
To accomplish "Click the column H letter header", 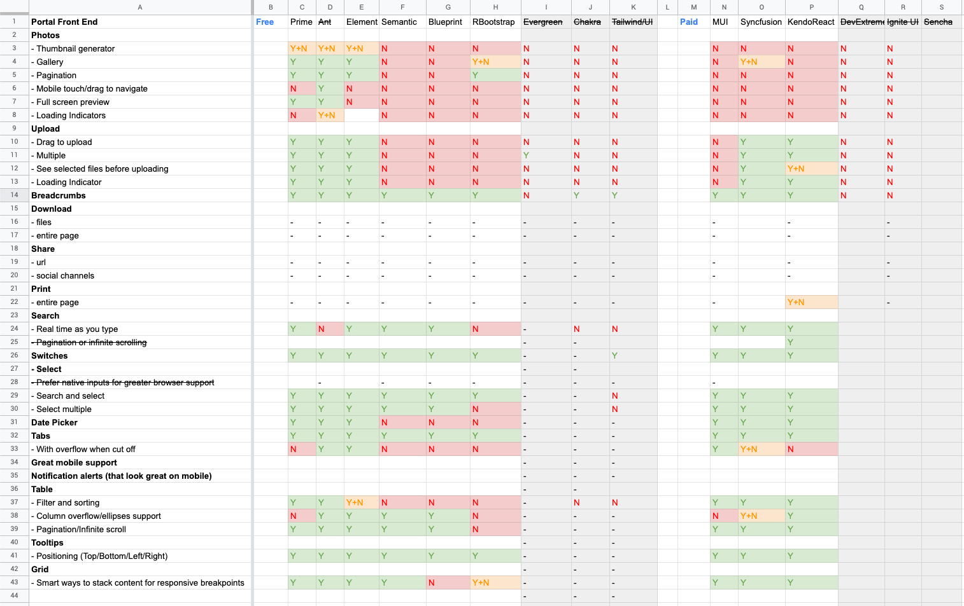I will pos(495,7).
